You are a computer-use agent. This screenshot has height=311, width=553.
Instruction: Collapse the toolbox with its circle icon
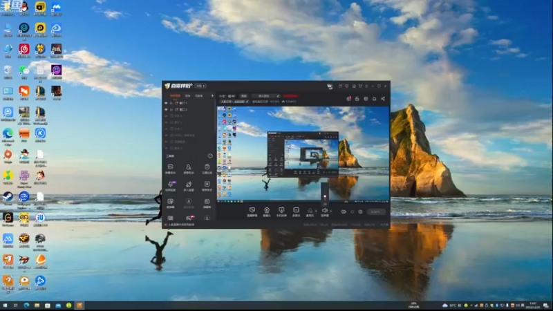pyautogui.click(x=210, y=156)
